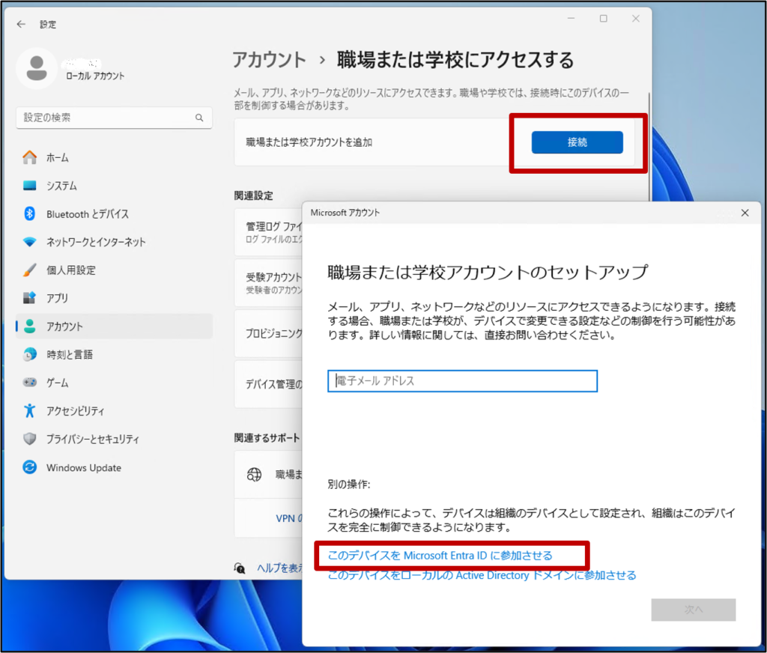
Task: Go back using the Settings back arrow
Action: tap(21, 24)
